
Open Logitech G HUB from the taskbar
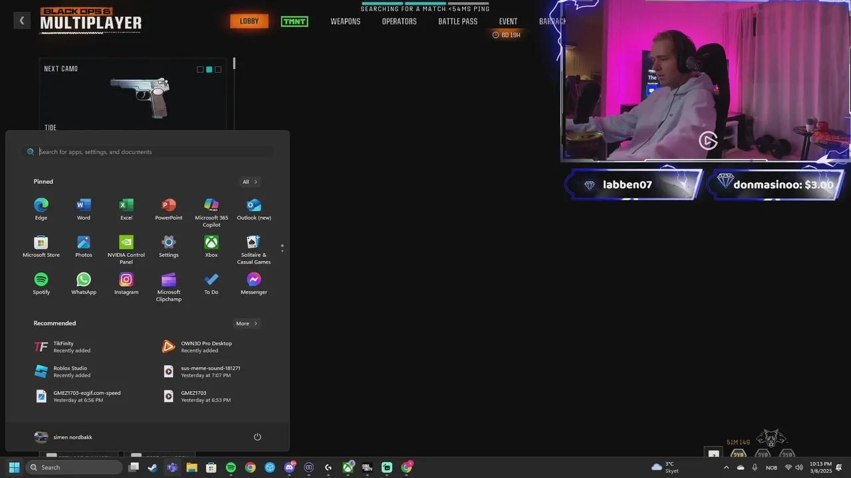coord(328,467)
